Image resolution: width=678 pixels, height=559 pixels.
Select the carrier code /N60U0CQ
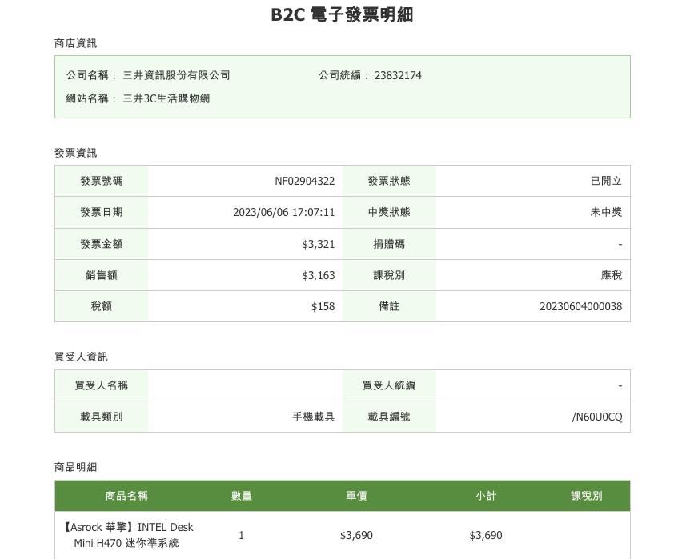click(596, 417)
